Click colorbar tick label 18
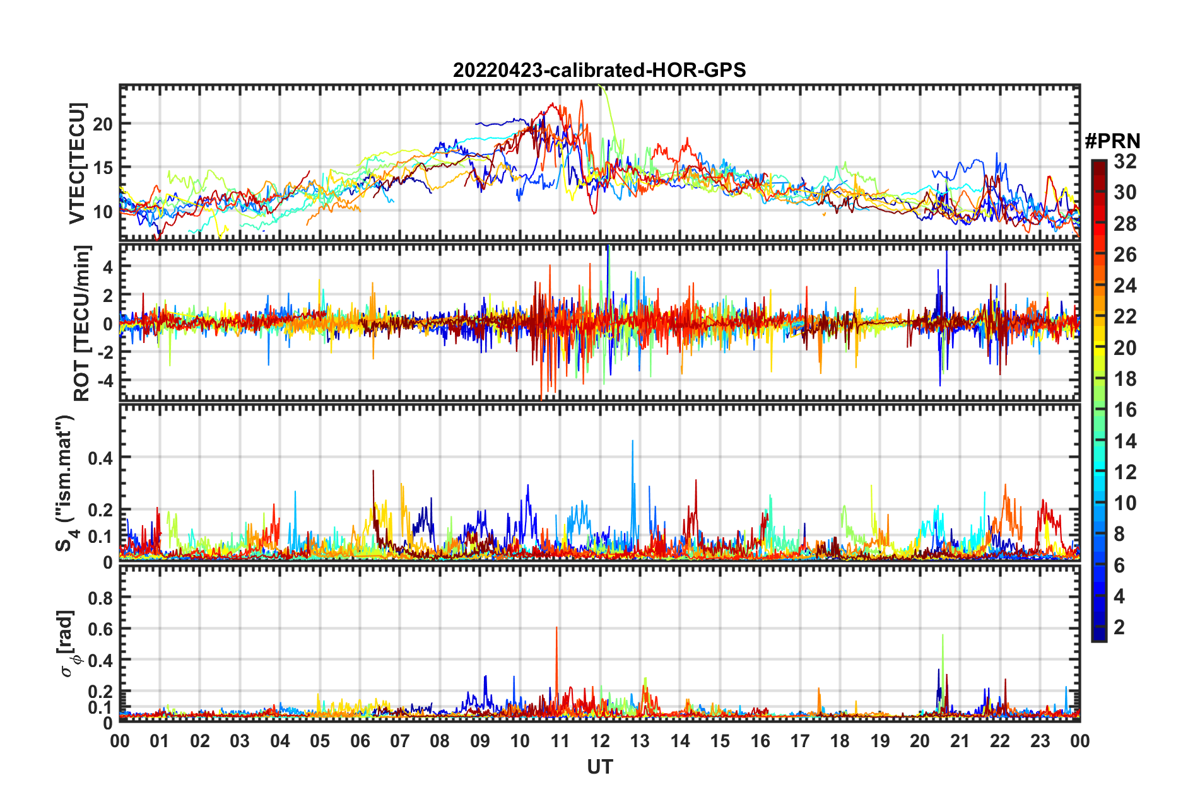This screenshot has height=802, width=1200. click(x=1125, y=379)
